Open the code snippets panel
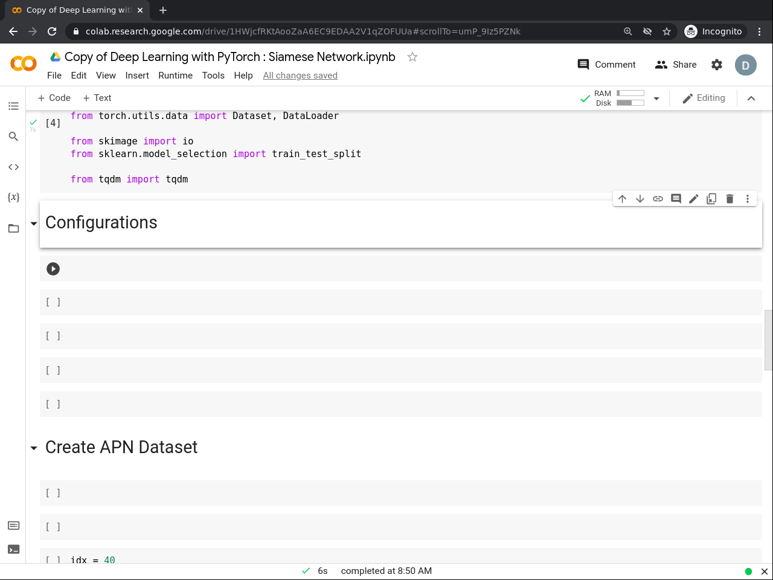Screen dimensions: 773x580 13,167
